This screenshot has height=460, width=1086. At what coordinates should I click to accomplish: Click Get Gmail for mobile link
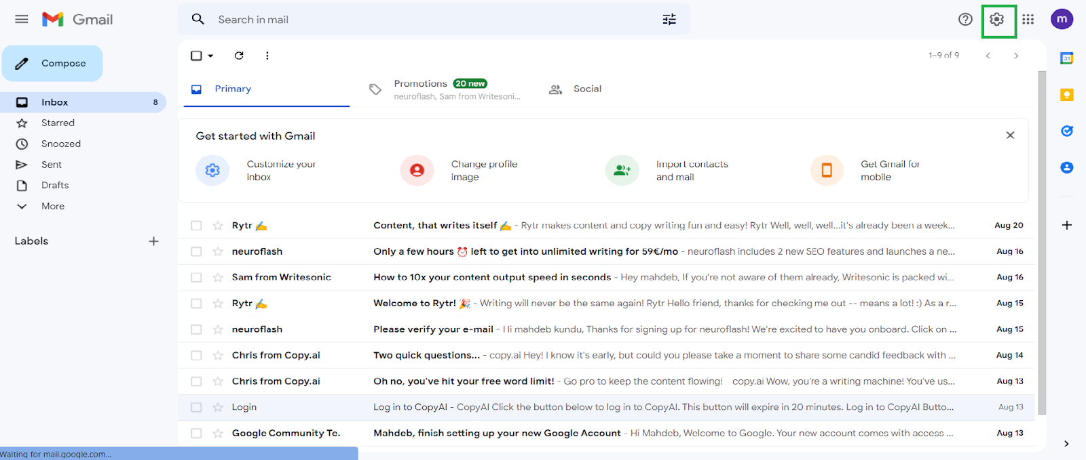[890, 170]
